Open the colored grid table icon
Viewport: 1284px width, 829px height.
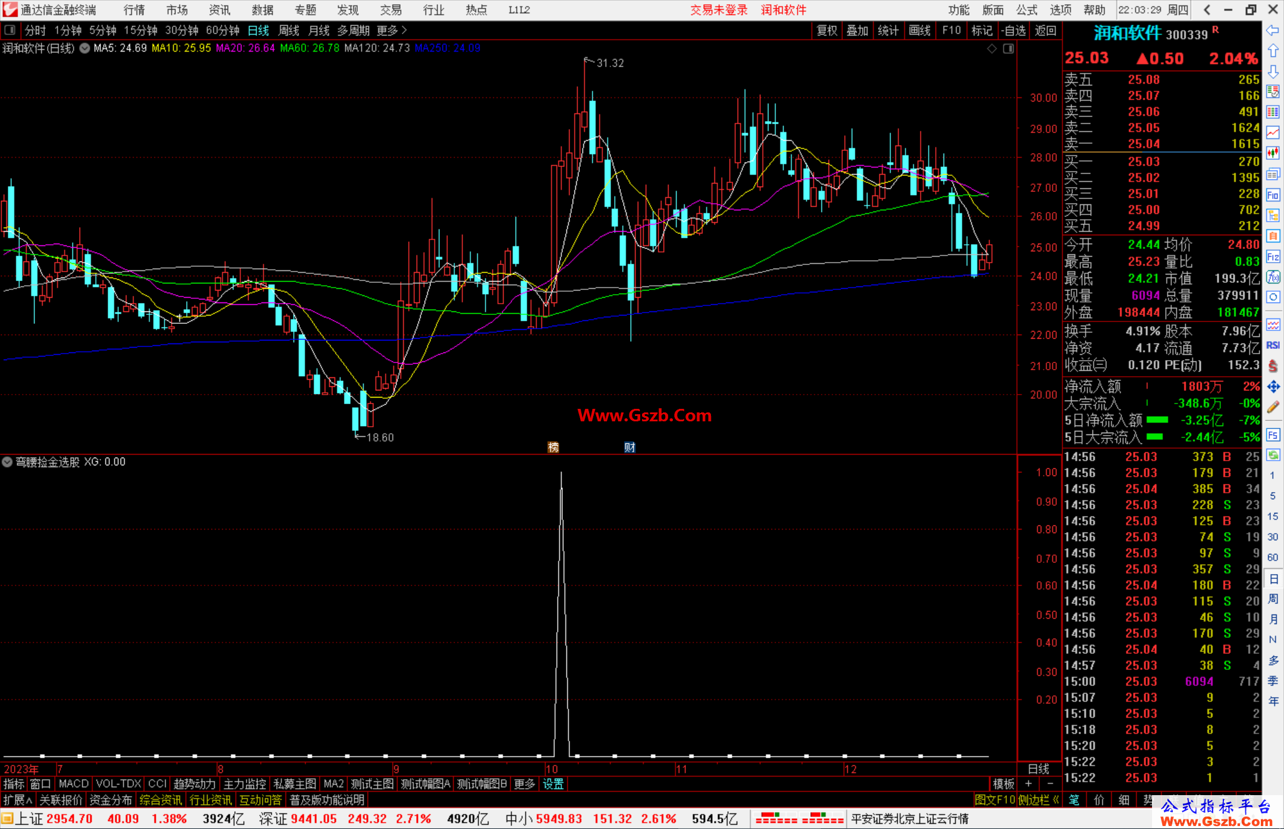point(1273,112)
